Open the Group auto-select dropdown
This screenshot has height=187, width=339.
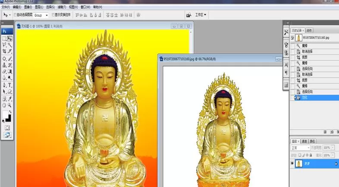pyautogui.click(x=41, y=15)
